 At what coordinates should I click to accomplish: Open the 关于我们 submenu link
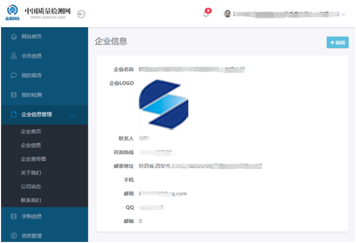(x=31, y=173)
